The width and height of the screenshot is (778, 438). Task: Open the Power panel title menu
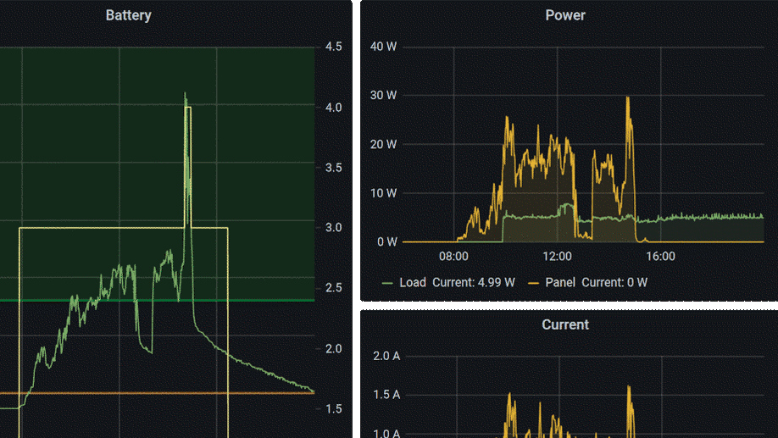[564, 15]
